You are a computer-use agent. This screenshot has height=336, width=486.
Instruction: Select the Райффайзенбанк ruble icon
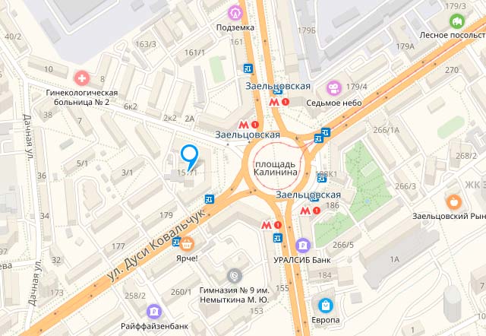tap(154, 311)
